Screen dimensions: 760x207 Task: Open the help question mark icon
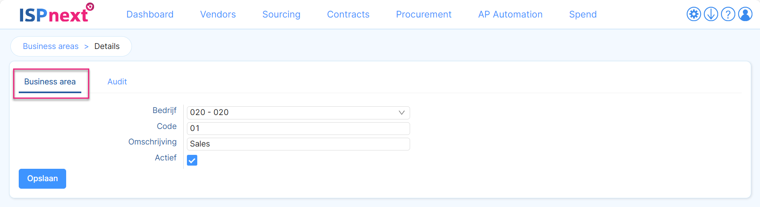click(728, 14)
